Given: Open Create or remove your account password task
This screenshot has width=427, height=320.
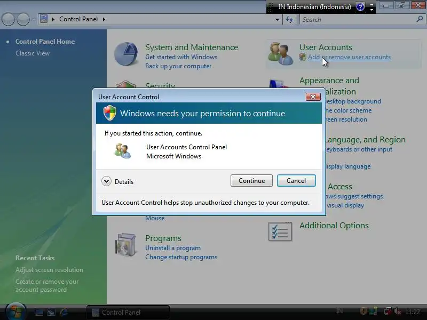Looking at the screenshot, I should pyautogui.click(x=47, y=285).
